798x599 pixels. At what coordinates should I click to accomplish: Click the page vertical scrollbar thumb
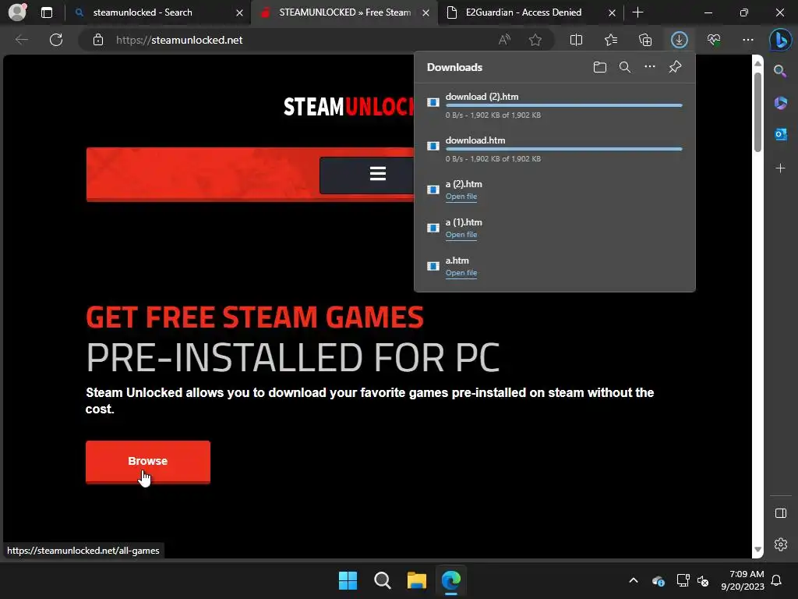(757, 112)
